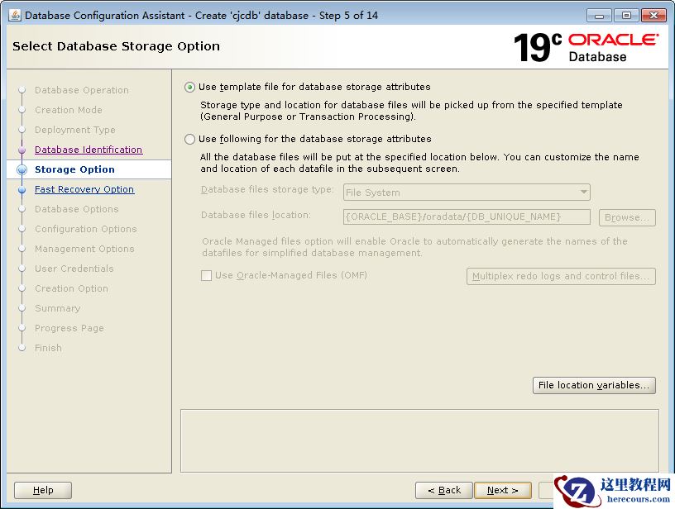The image size is (675, 509).
Task: Click the User Credentials step label
Action: tap(74, 269)
